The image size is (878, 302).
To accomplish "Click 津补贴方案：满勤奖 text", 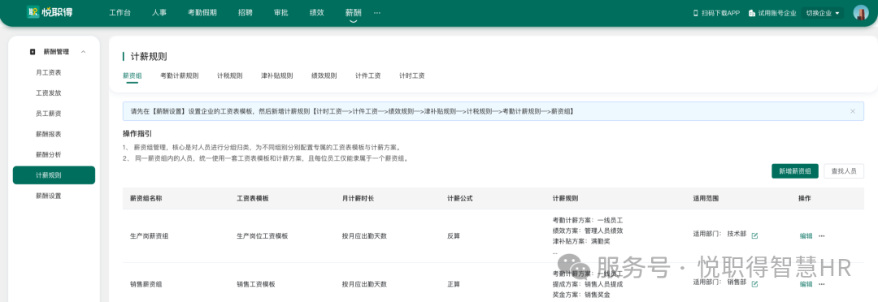I will tap(580, 241).
